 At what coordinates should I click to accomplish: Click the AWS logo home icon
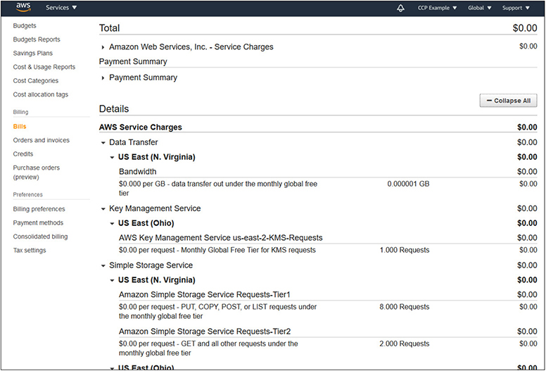click(x=23, y=8)
